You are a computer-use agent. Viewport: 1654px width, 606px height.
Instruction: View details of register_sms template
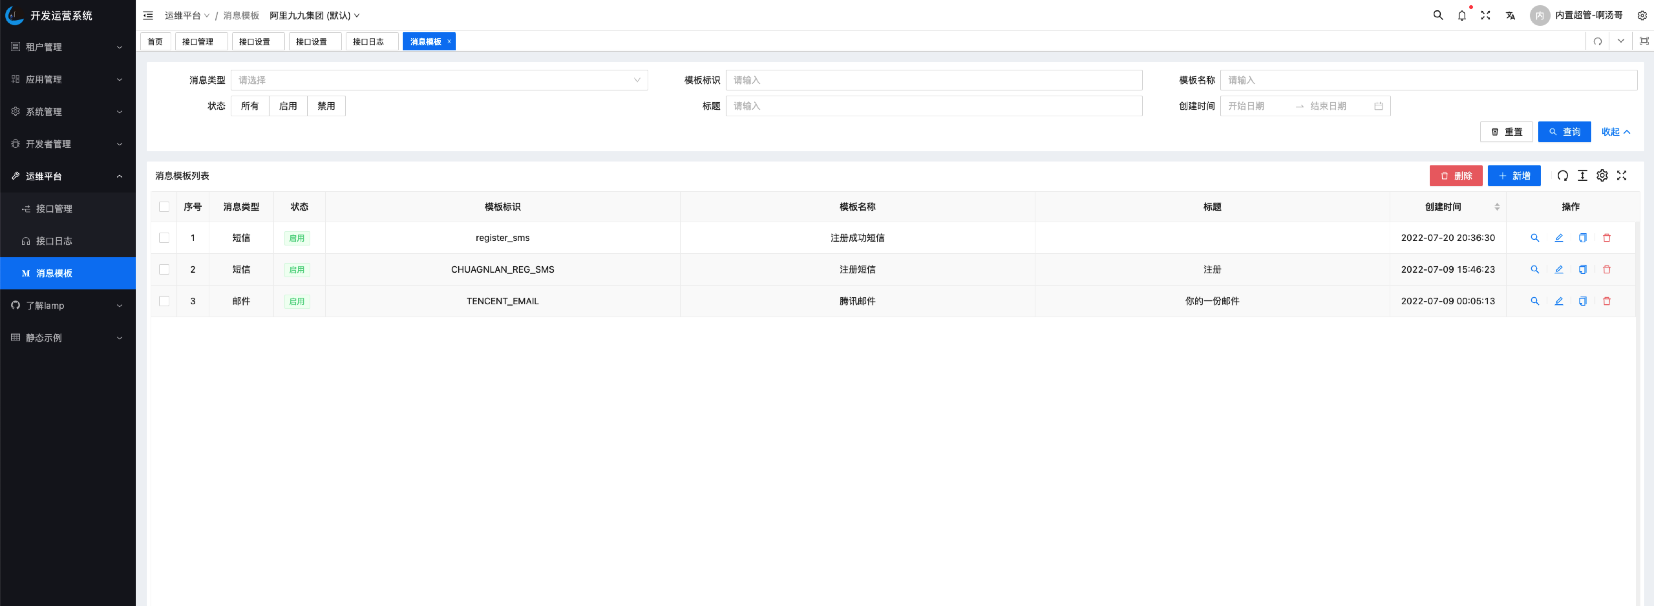click(x=1534, y=237)
